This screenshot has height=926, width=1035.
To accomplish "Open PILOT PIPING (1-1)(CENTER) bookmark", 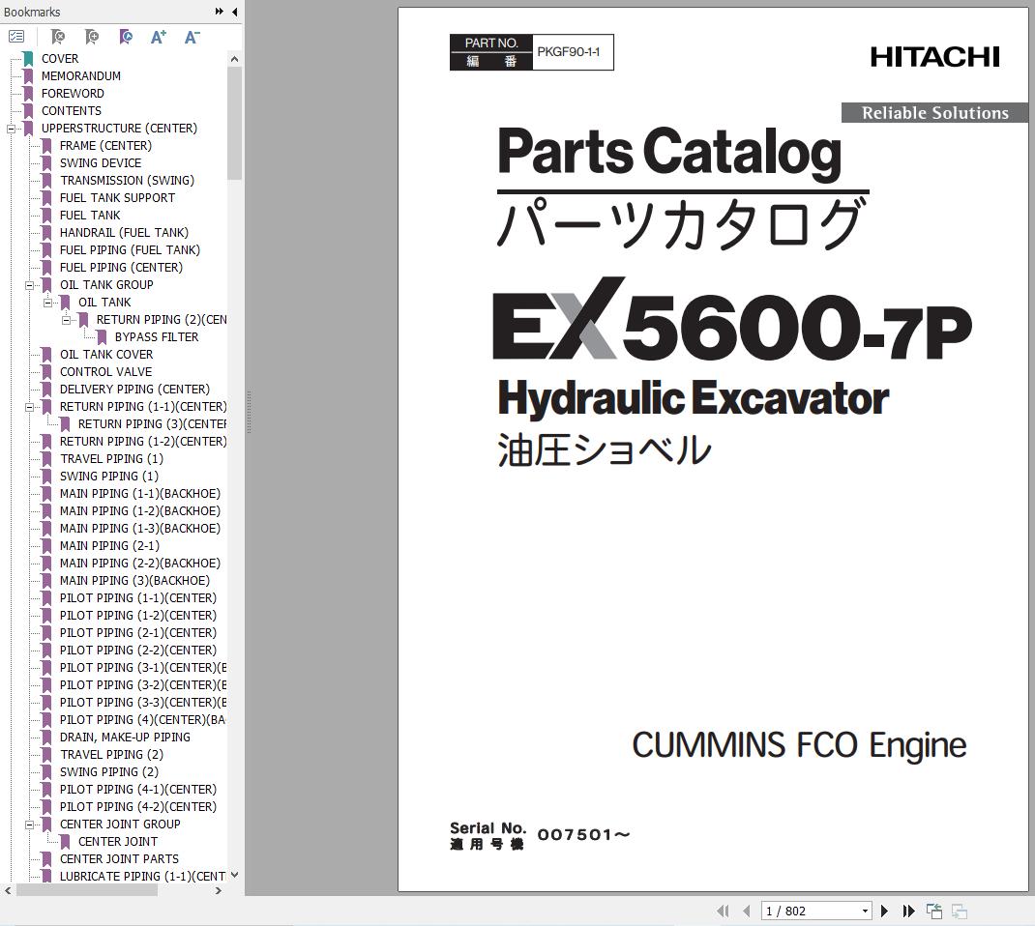I will 138,597.
